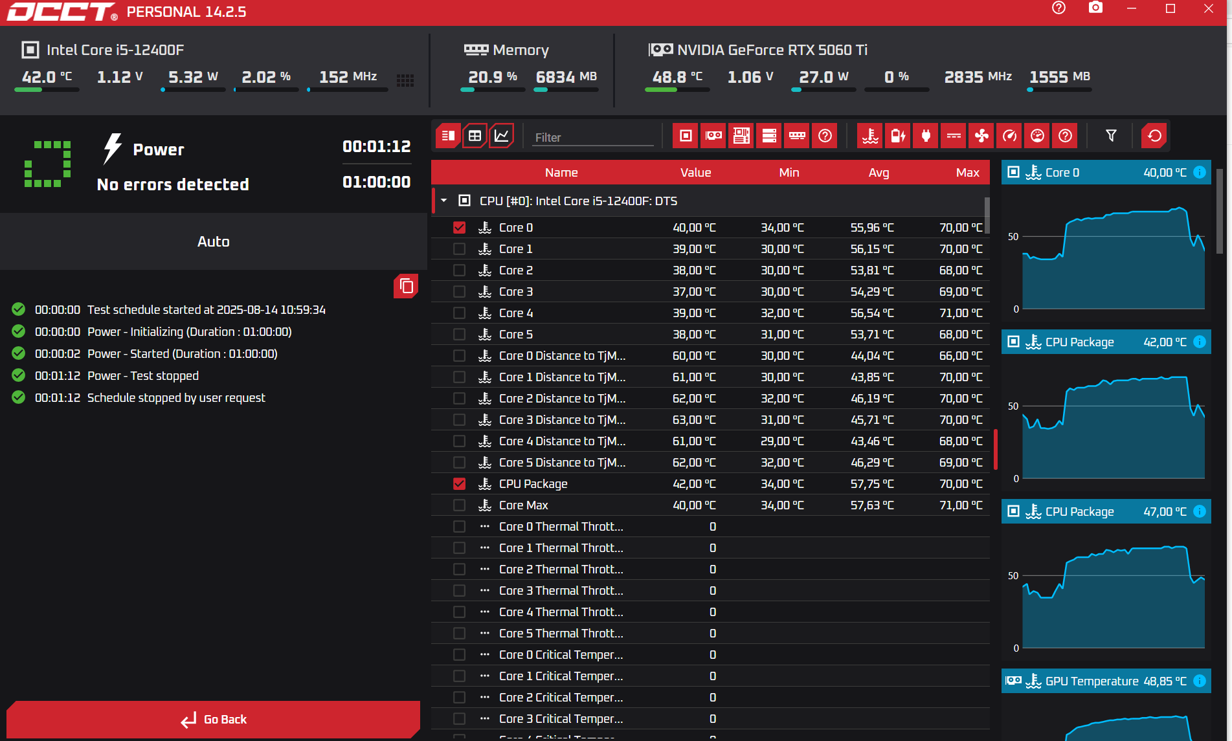Click the 5.32 W CPU power reading
The height and width of the screenshot is (741, 1232).
click(193, 77)
